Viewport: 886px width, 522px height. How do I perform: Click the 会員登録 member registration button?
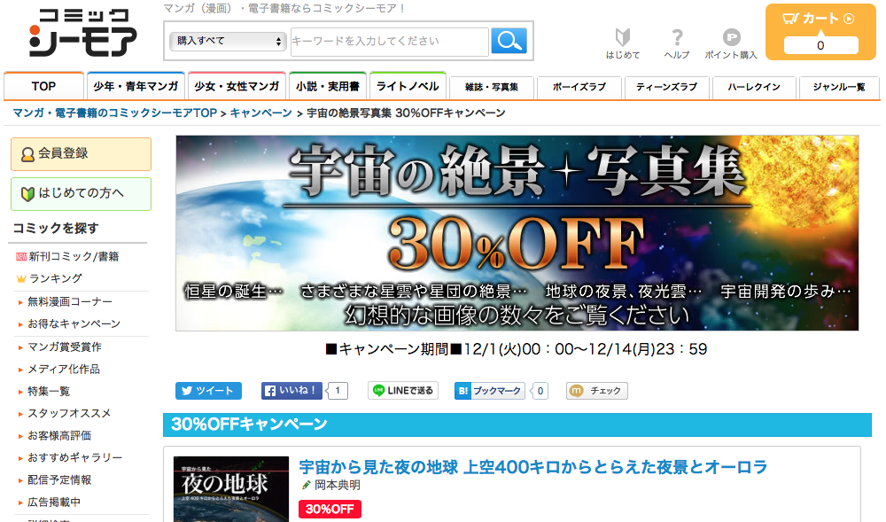(x=81, y=153)
